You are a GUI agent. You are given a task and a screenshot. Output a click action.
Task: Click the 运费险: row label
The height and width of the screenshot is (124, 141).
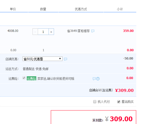(x=13, y=79)
